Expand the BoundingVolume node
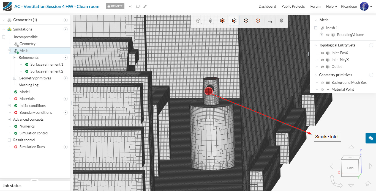Viewport: 376px width, 191px height. 321,35
